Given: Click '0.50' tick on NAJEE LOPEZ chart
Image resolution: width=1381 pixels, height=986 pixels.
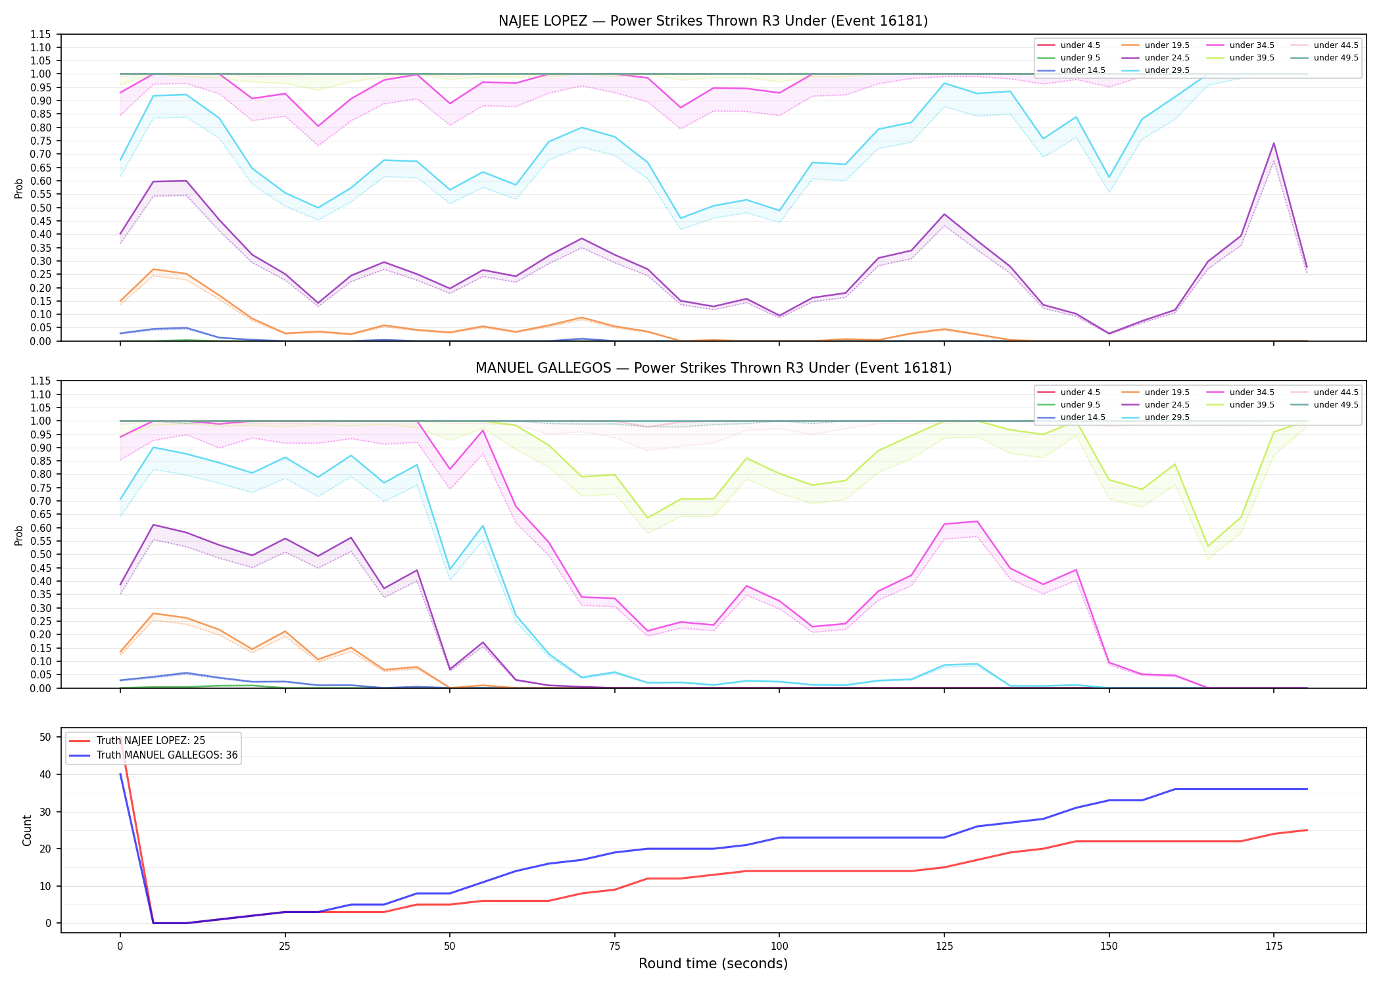Looking at the screenshot, I should coord(40,208).
